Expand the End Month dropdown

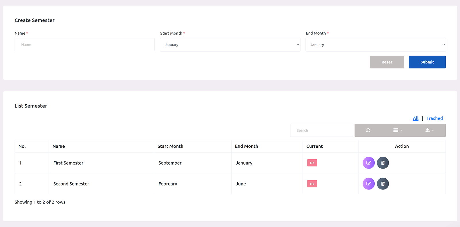(376, 45)
